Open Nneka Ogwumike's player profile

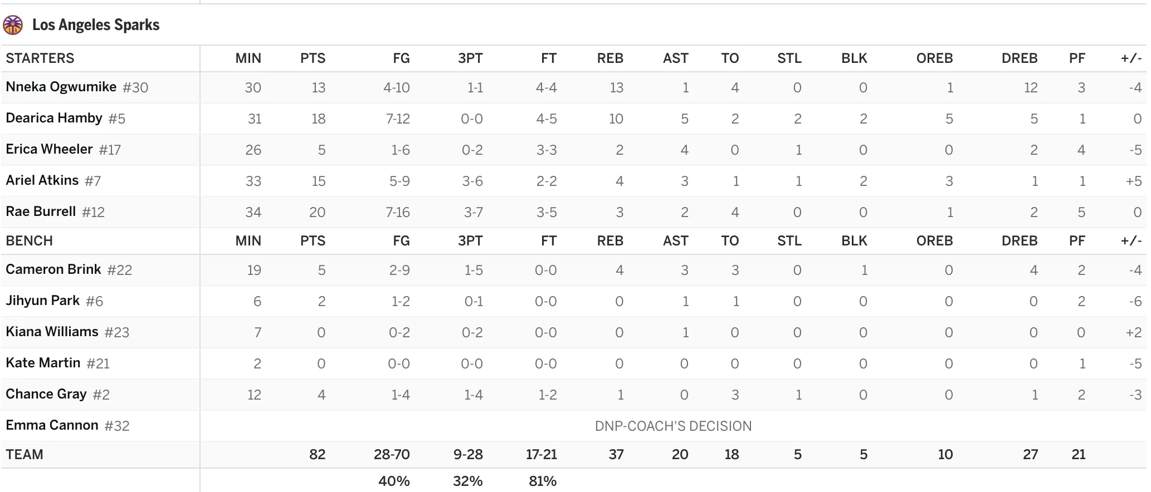click(61, 87)
